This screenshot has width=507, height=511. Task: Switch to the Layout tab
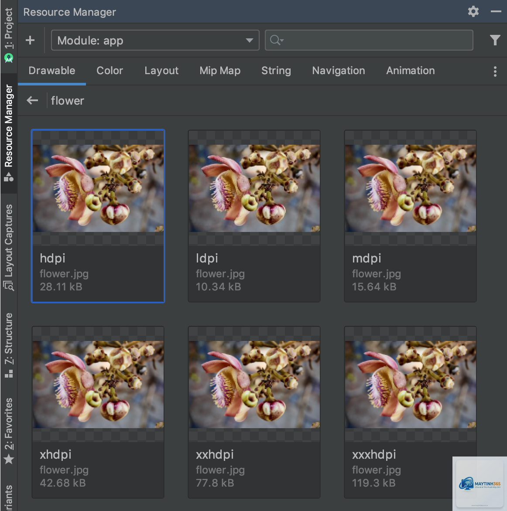tap(161, 71)
